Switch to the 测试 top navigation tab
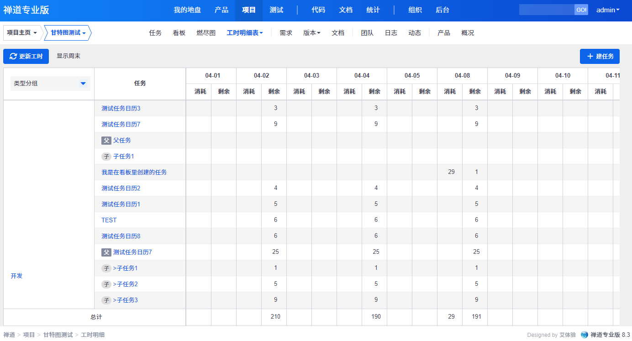Image resolution: width=632 pixels, height=341 pixels. 276,10
